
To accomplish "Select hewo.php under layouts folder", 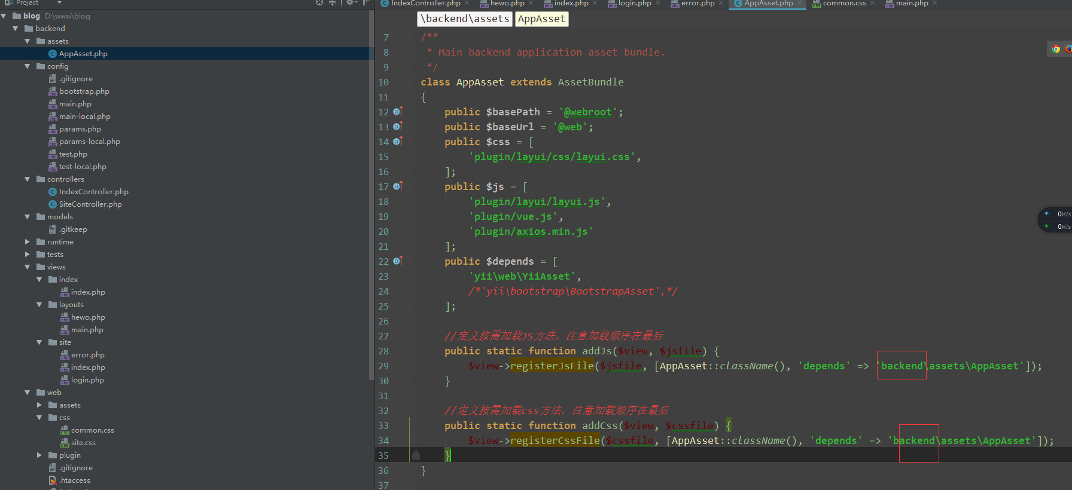I will [x=88, y=317].
